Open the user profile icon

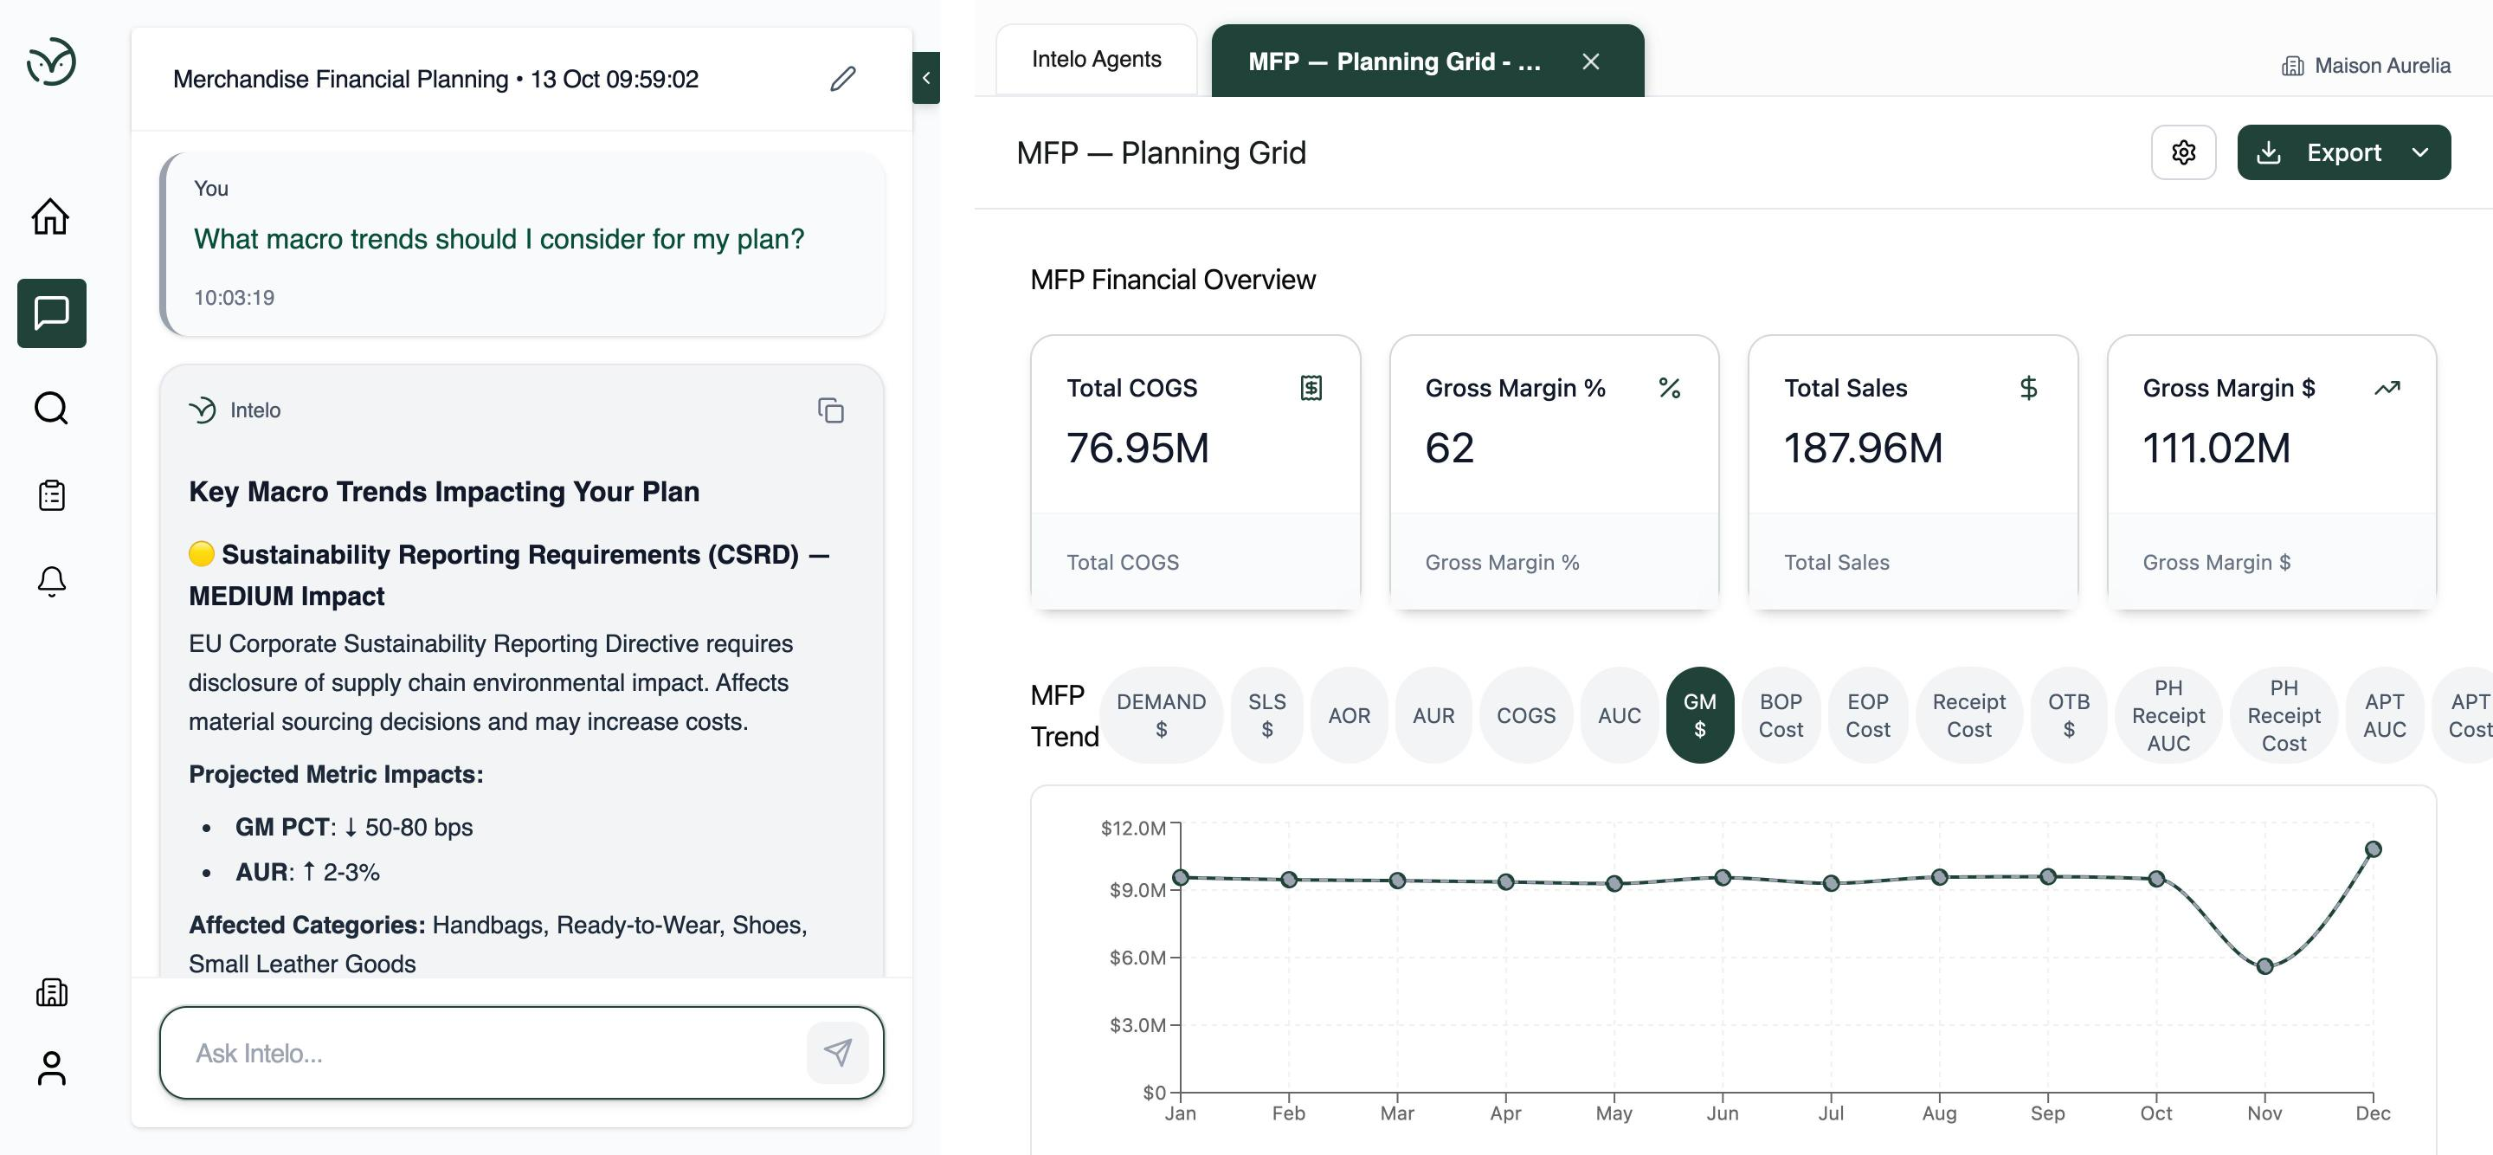coord(51,1068)
